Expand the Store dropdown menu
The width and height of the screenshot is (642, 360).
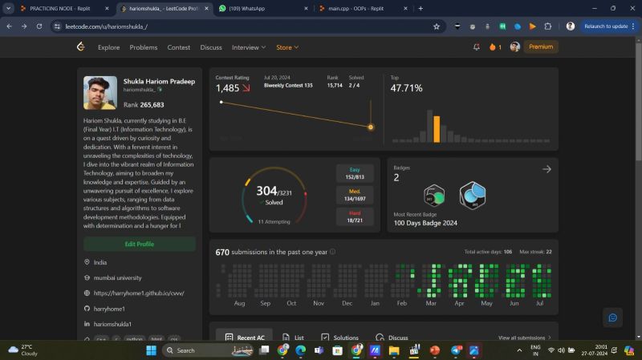tap(287, 47)
